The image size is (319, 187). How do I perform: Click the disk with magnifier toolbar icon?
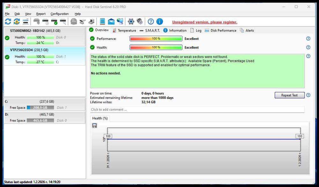pyautogui.click(x=63, y=22)
